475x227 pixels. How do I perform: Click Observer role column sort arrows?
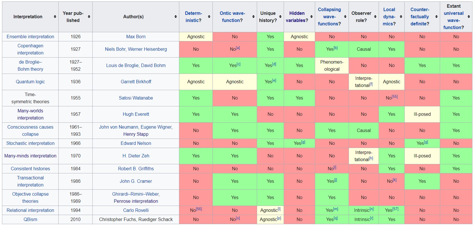tap(375, 17)
